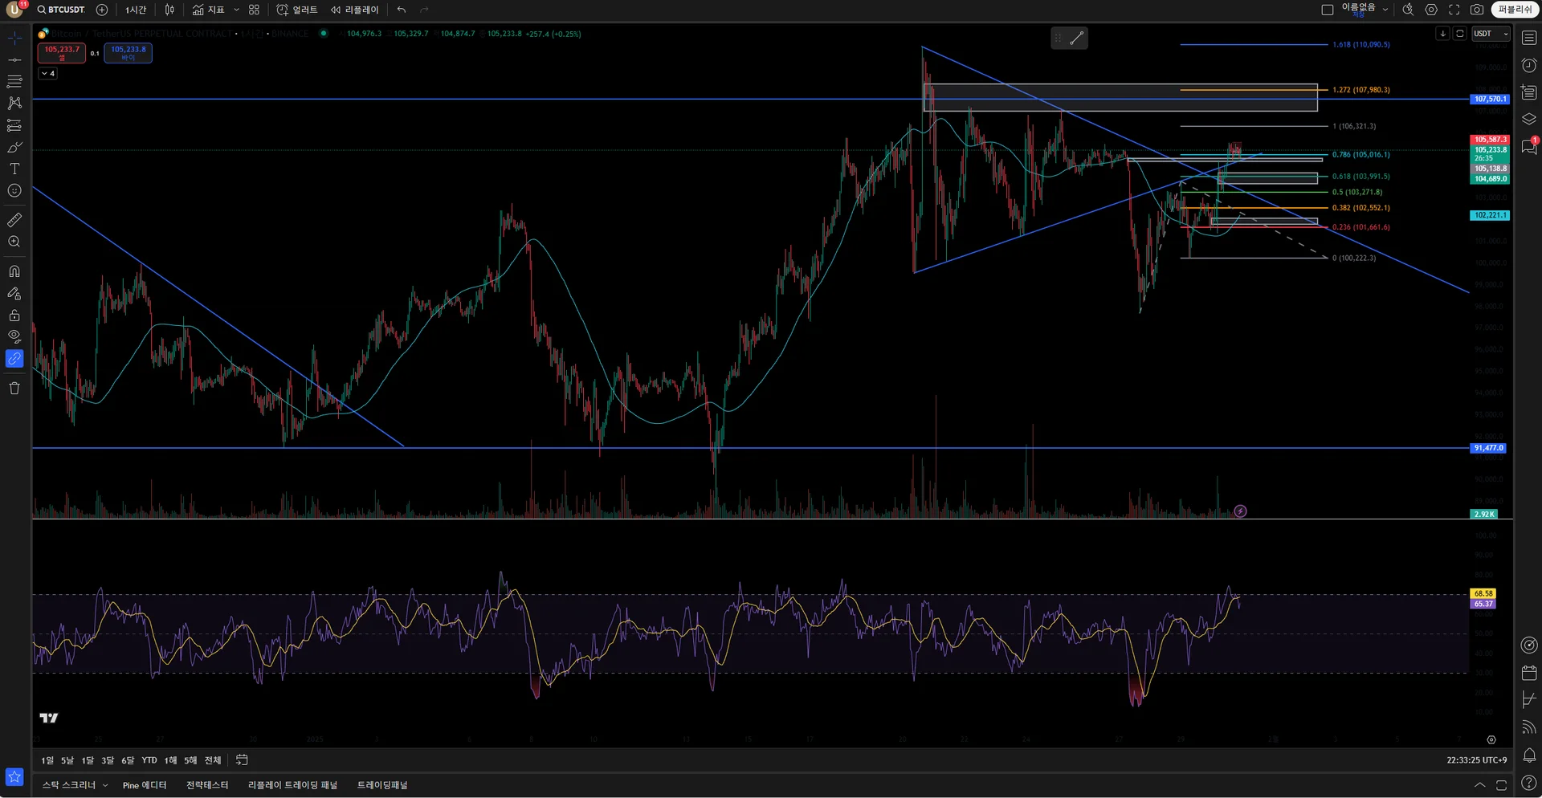This screenshot has height=798, width=1542.
Task: Select the trend line tool
Action: (x=14, y=59)
